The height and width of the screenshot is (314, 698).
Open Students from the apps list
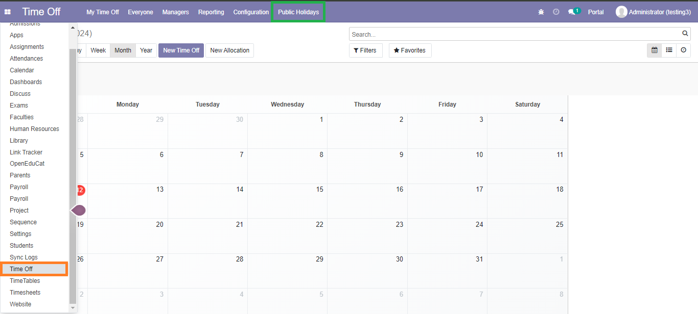[x=34, y=246]
